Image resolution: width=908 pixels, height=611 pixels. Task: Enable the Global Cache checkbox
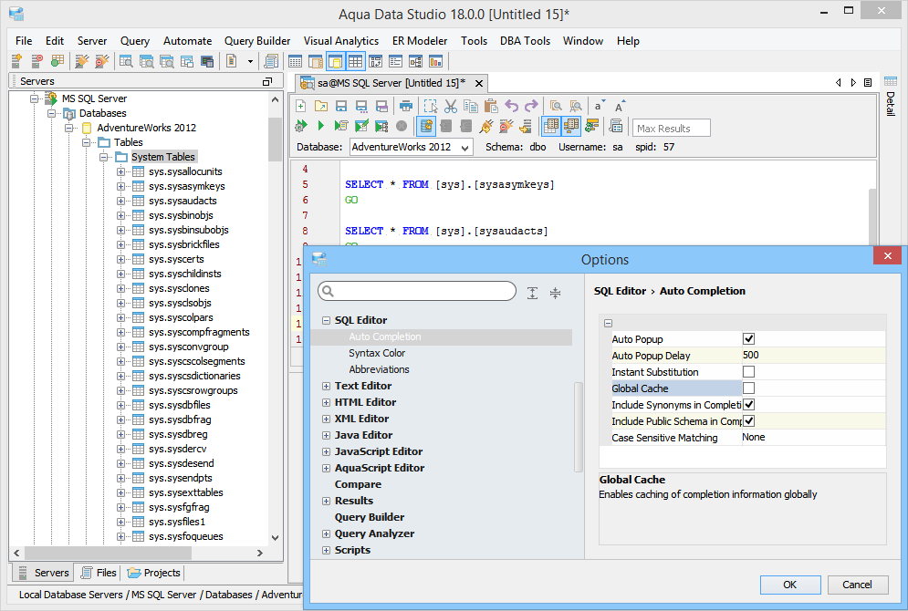748,388
